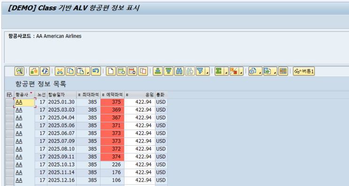Expand the Filter dropdown arrow
This screenshot has width=349, height=186.
tap(208, 72)
